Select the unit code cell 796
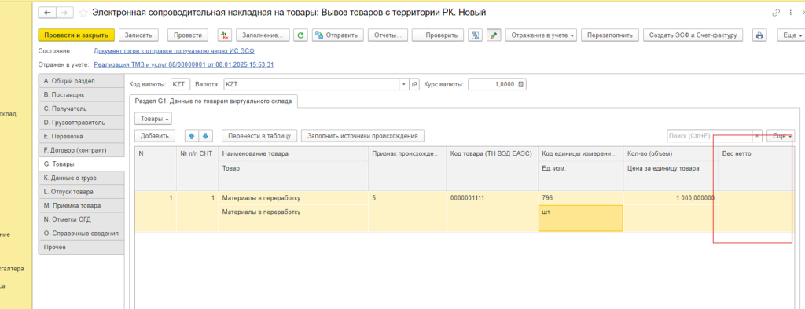The image size is (805, 309). (581, 197)
